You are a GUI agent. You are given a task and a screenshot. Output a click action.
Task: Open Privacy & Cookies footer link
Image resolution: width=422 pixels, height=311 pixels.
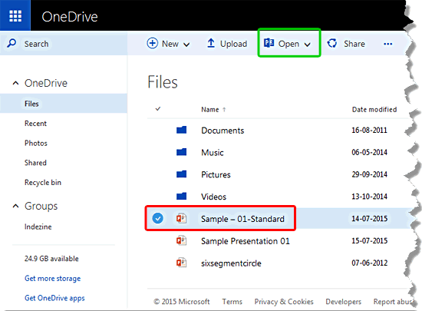pyautogui.click(x=284, y=302)
